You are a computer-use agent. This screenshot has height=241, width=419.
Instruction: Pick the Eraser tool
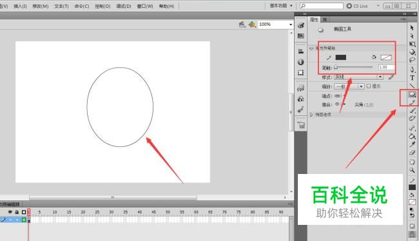412,153
